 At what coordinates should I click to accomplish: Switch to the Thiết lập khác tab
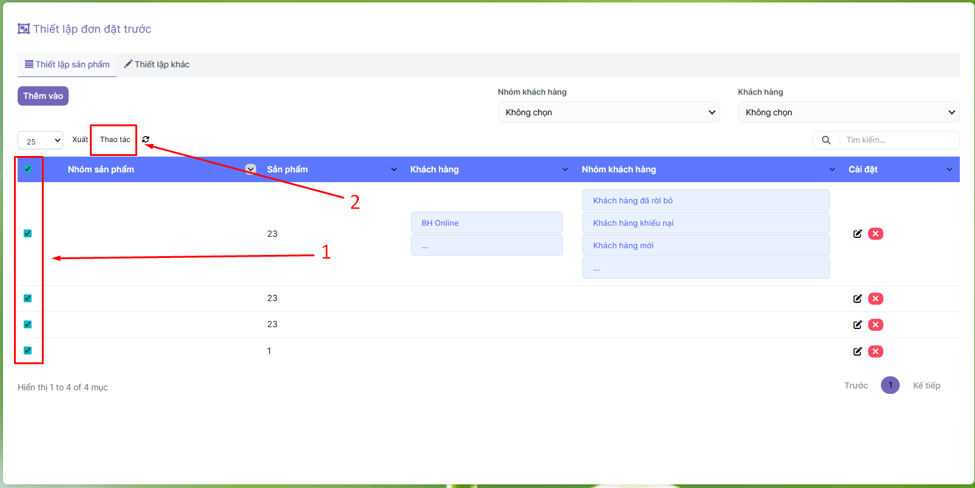(157, 64)
